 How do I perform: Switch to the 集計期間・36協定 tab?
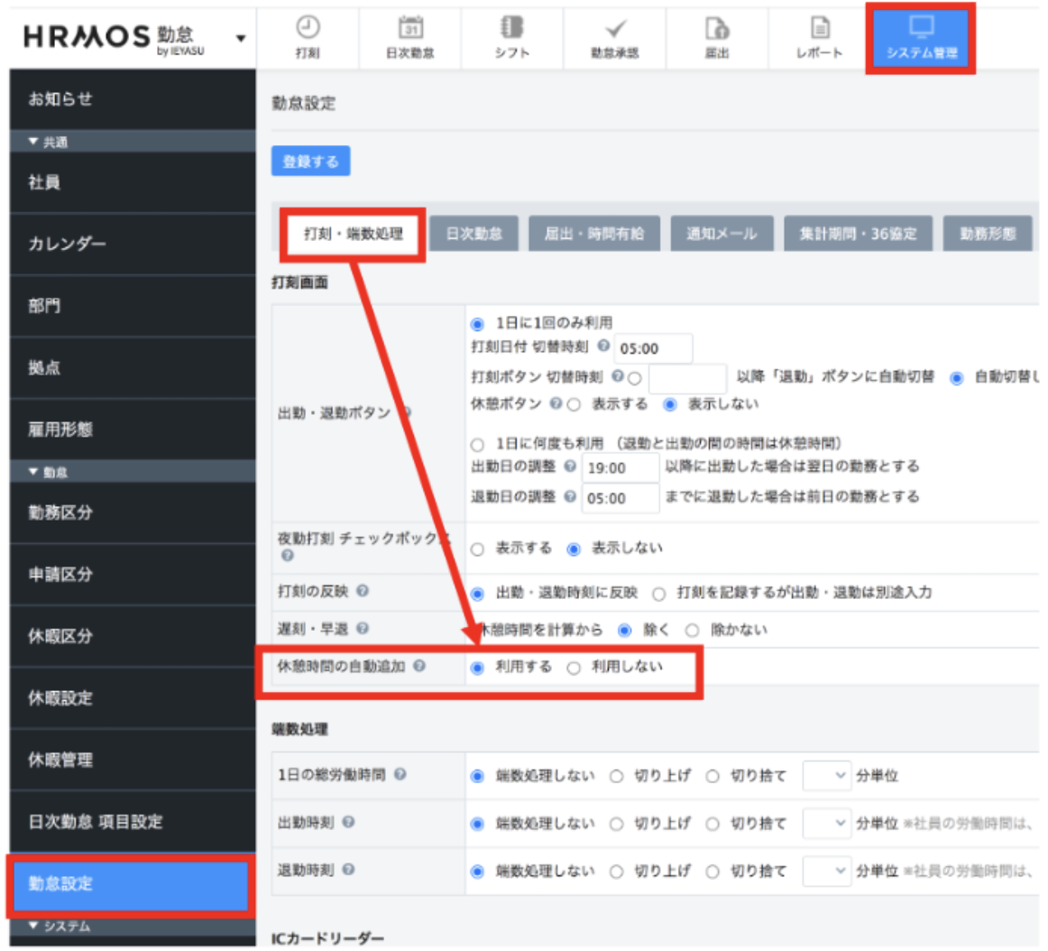[x=858, y=234]
